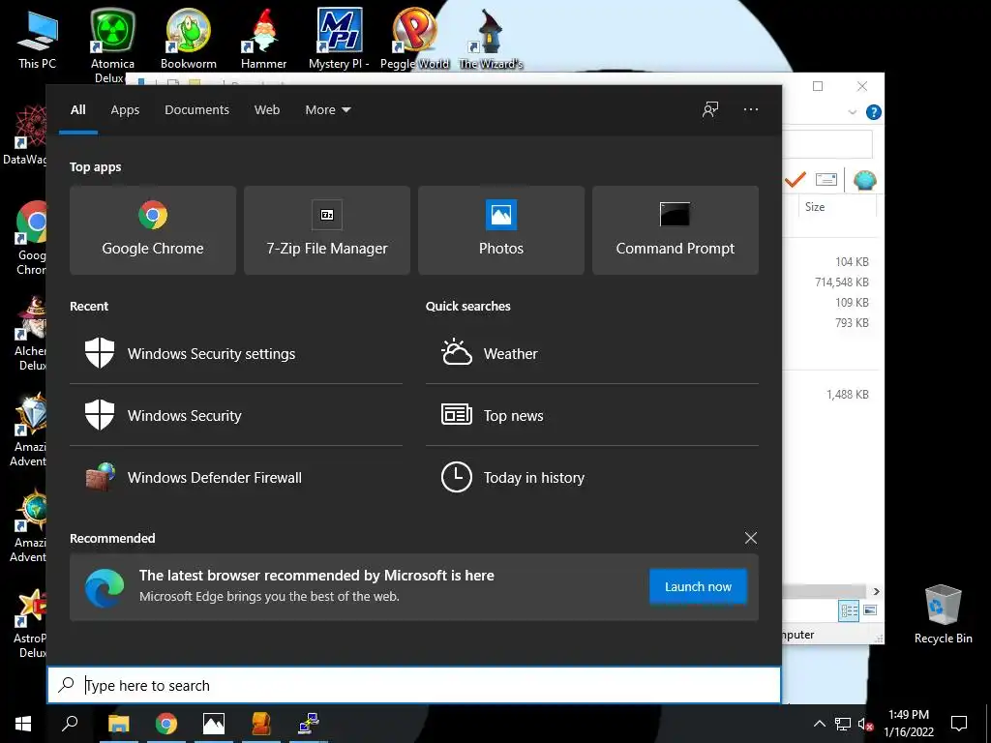Open the network computers taskbar app
Screen dimensions: 991x743
tap(309, 724)
